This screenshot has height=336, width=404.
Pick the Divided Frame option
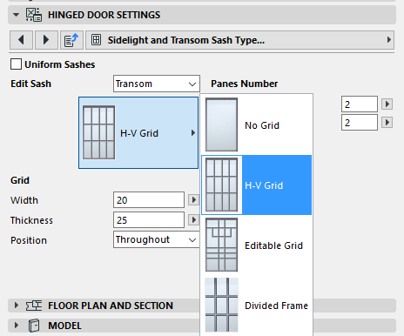257,306
